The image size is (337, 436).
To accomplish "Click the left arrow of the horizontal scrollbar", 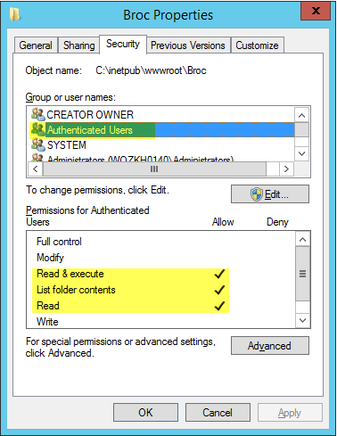I will [36, 169].
